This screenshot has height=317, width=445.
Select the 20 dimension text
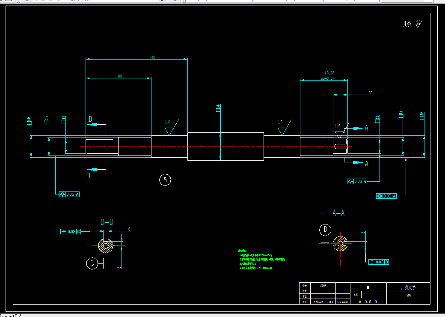371,93
